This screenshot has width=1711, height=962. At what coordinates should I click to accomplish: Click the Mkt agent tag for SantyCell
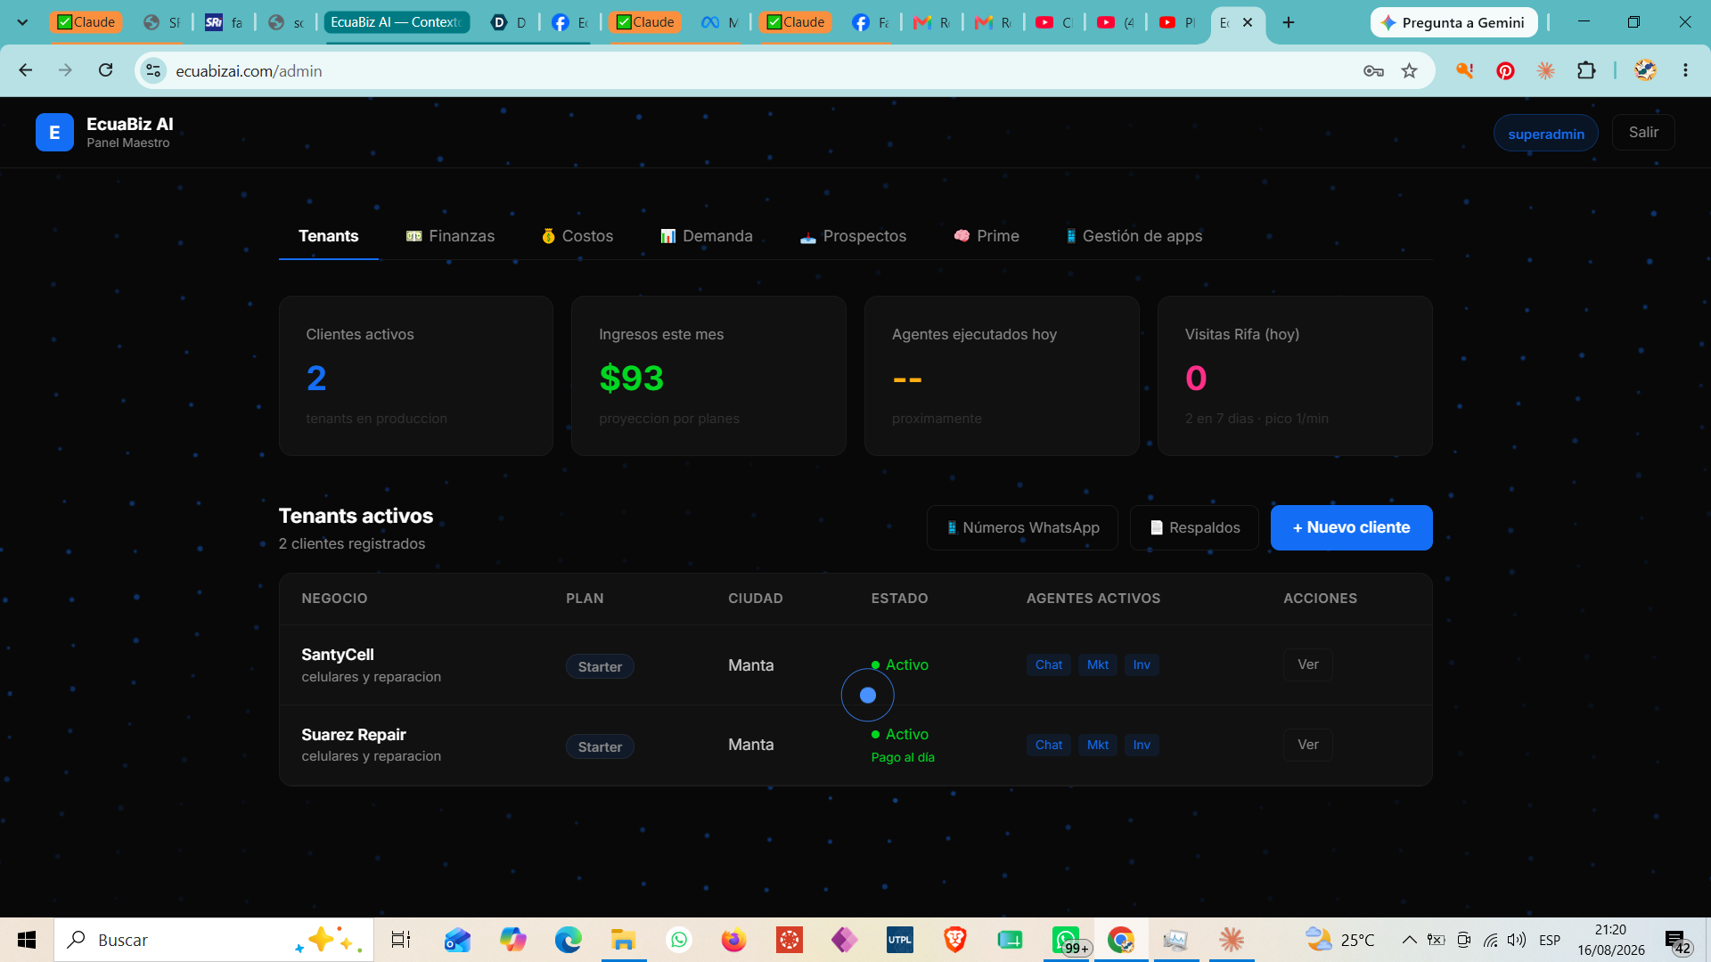point(1097,664)
